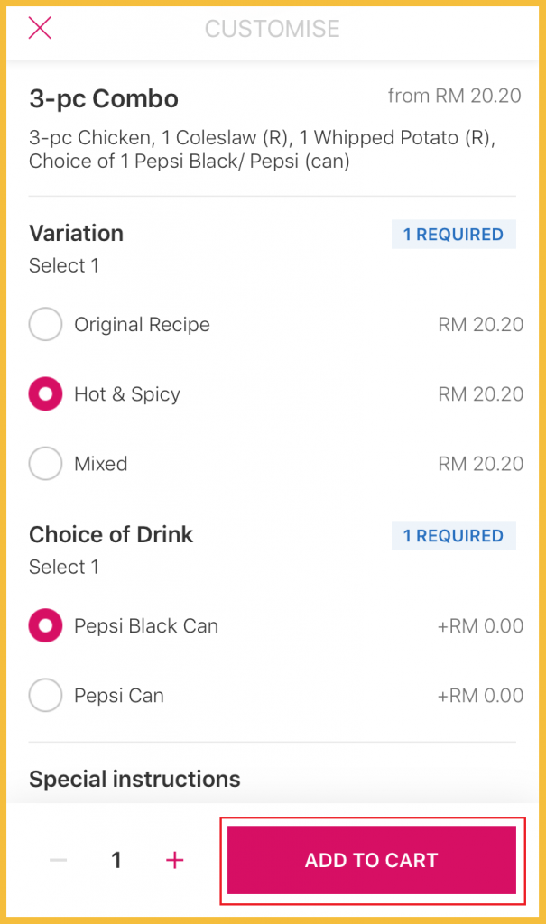546x924 pixels.
Task: Tap the Pepsi Can +RM 0.00 price
Action: point(480,696)
